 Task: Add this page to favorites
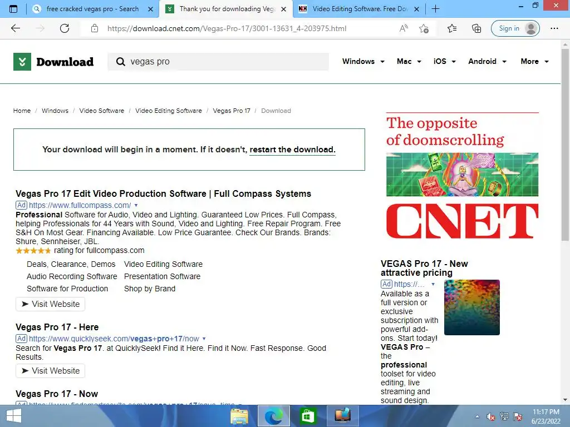click(424, 28)
